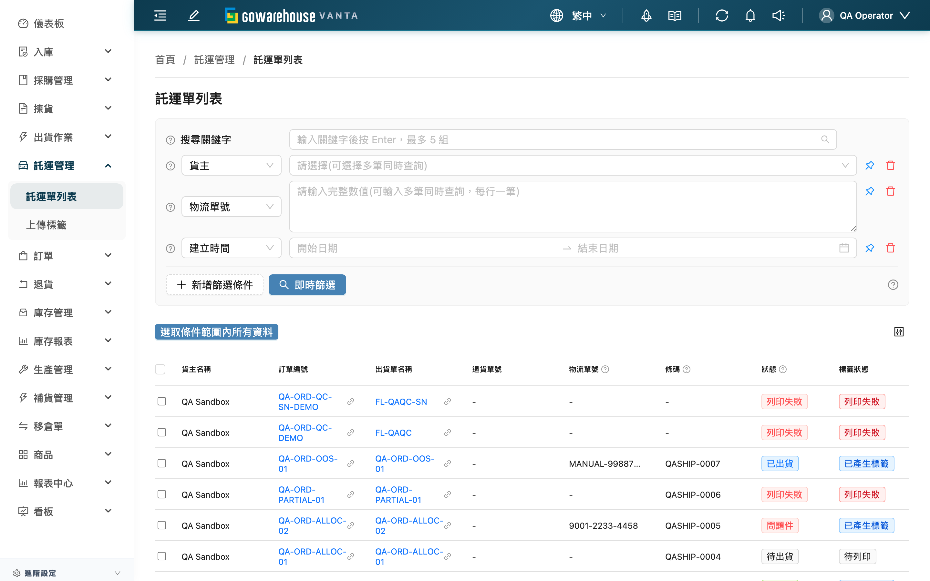
Task: Click the megaphone announcement icon
Action: click(779, 15)
